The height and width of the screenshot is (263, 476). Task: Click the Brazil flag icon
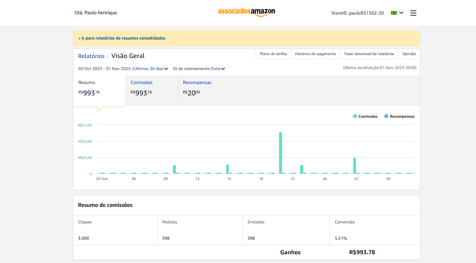tap(394, 13)
